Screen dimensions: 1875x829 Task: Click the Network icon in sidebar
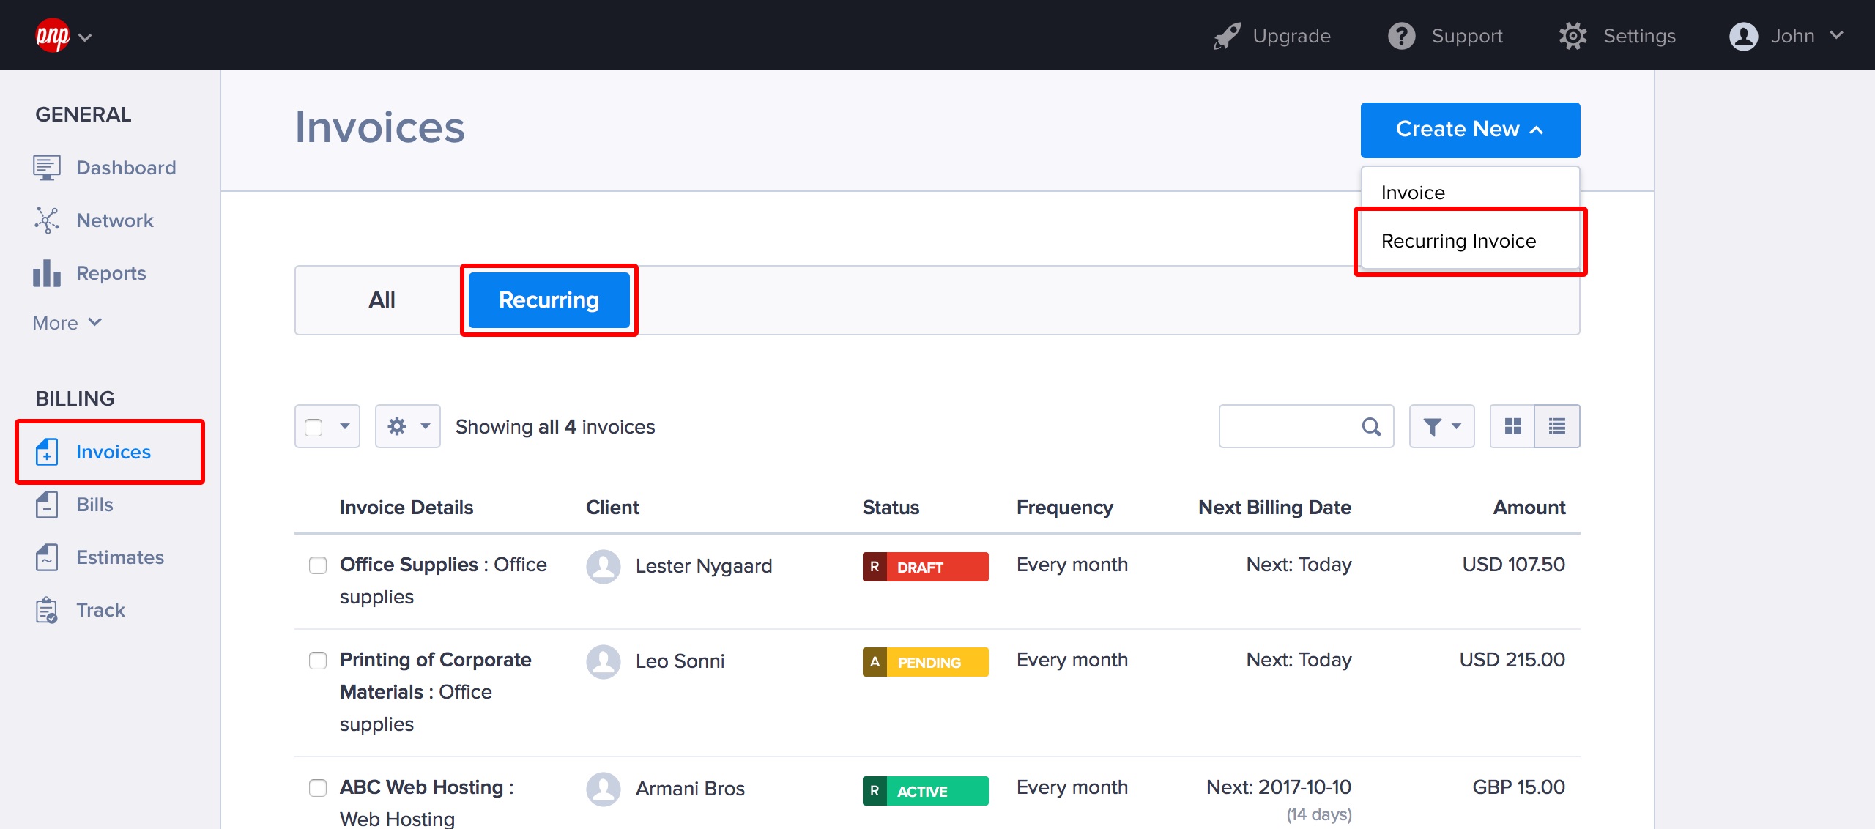[46, 220]
